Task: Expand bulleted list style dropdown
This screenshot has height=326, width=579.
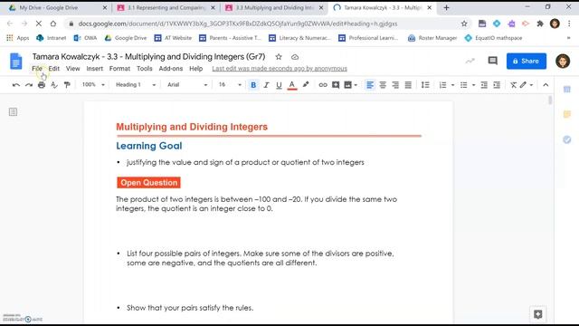Action: coord(474,85)
